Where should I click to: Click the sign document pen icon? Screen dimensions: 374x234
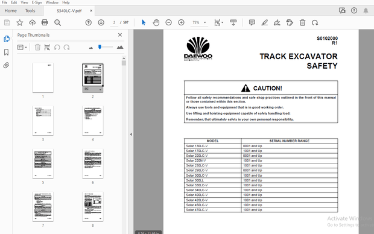[277, 23]
